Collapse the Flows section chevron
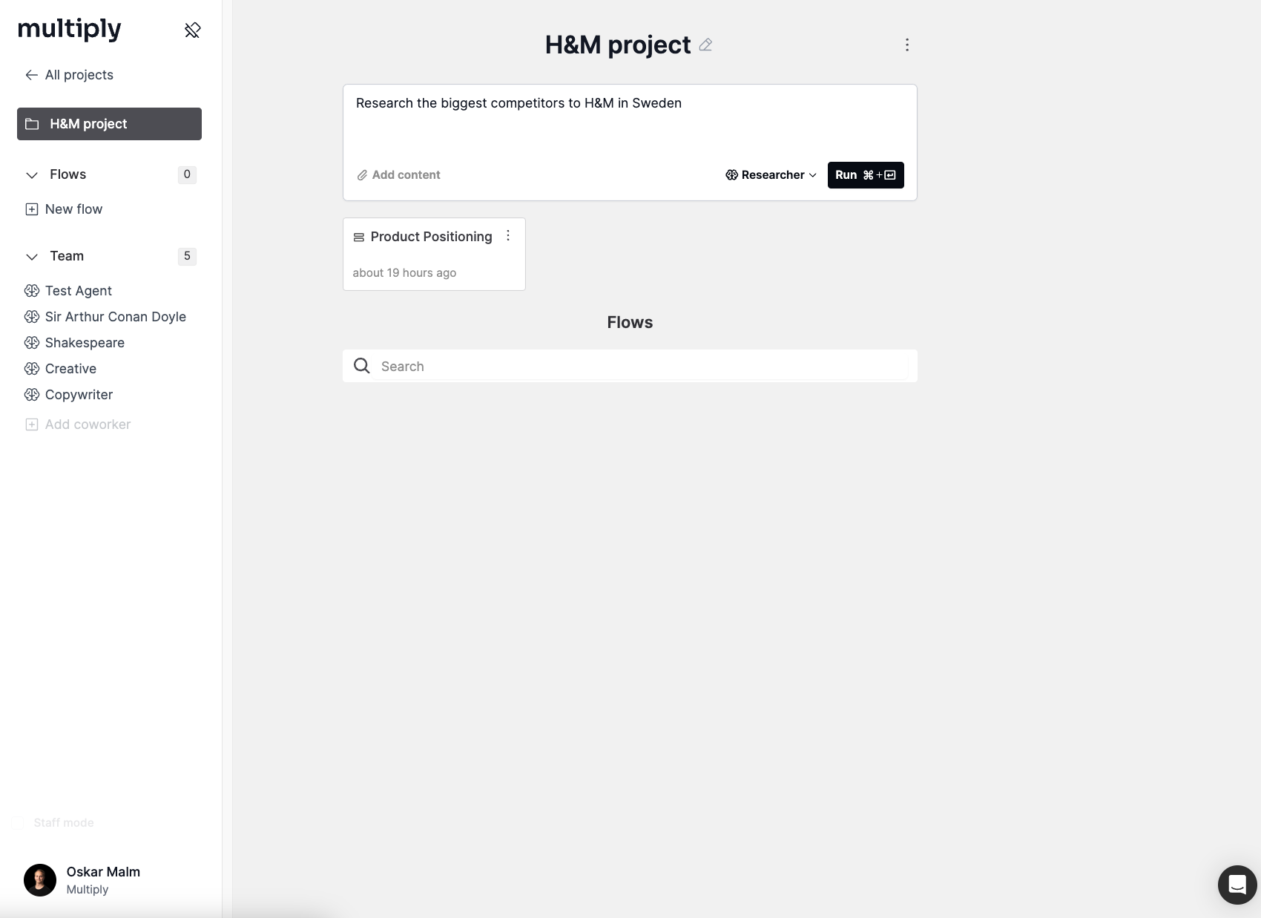Image resolution: width=1261 pixels, height=918 pixels. click(32, 175)
